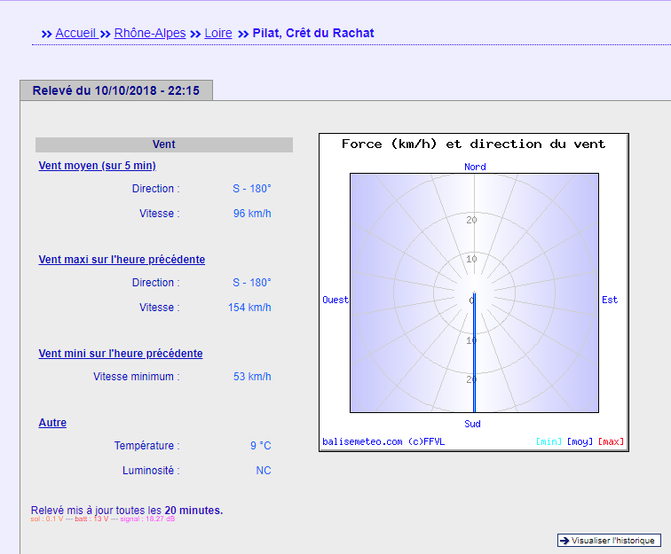Open 'Vent mini sur l'heure précédente' link
This screenshot has width=671, height=554.
pos(120,354)
